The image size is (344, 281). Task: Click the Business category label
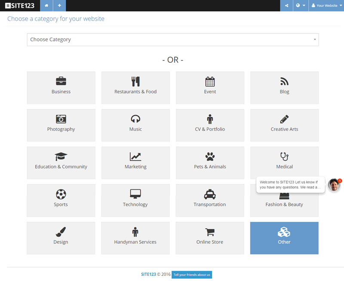pyautogui.click(x=61, y=92)
